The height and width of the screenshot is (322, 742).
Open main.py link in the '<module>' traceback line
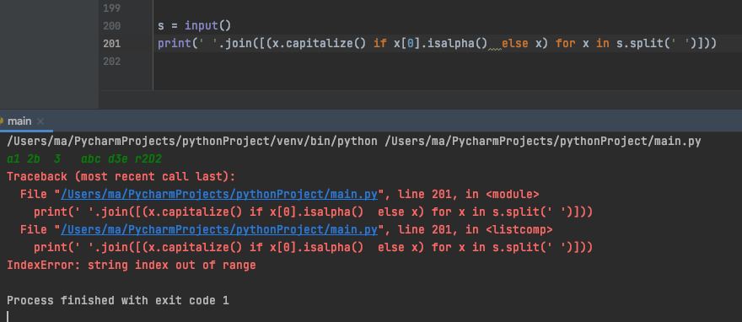tap(219, 195)
